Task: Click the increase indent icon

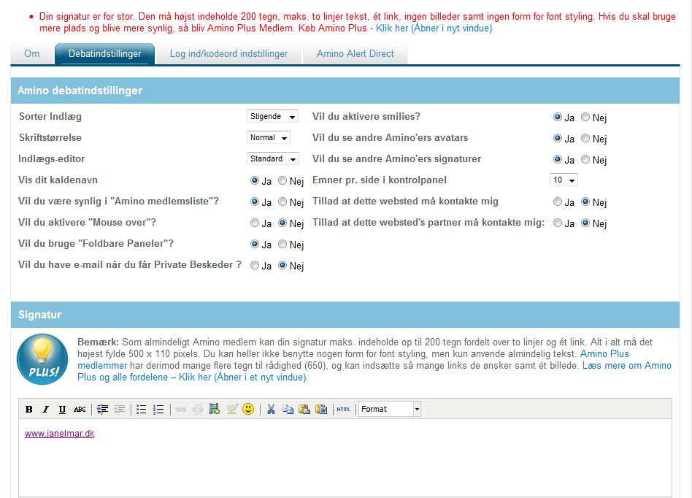Action: [x=102, y=409]
